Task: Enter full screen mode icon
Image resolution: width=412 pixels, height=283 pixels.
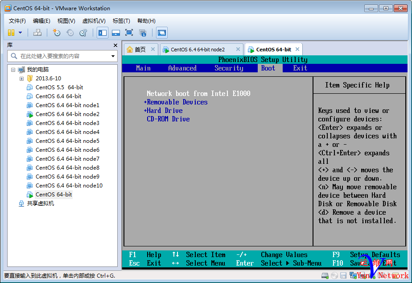Action: click(129, 33)
